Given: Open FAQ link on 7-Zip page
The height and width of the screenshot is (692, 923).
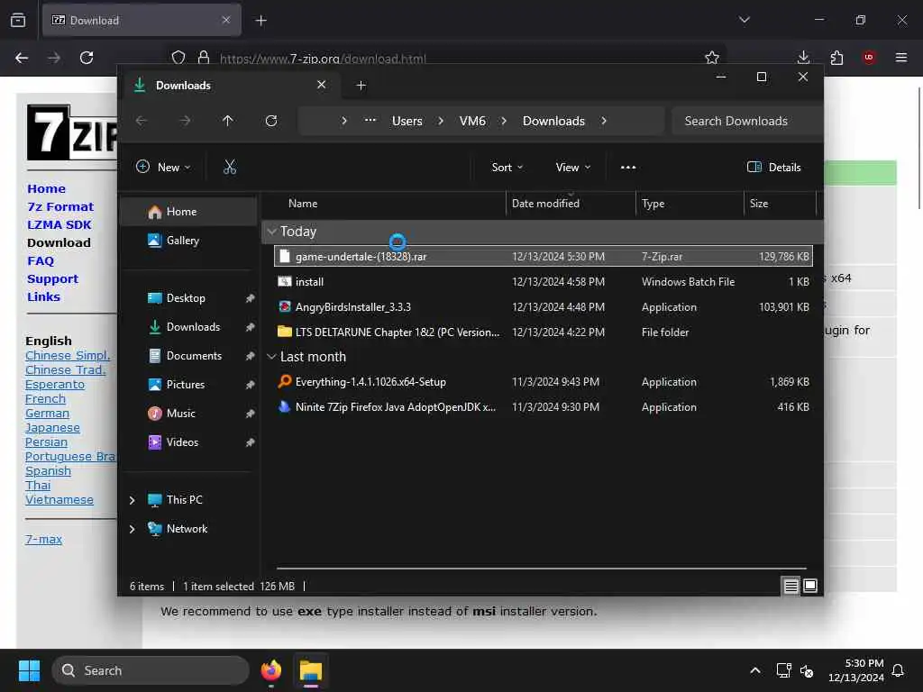Looking at the screenshot, I should (41, 260).
